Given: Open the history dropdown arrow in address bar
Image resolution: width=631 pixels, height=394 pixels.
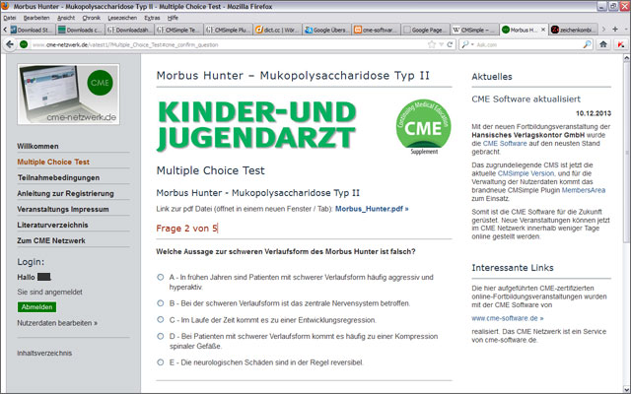Looking at the screenshot, I should [441, 44].
